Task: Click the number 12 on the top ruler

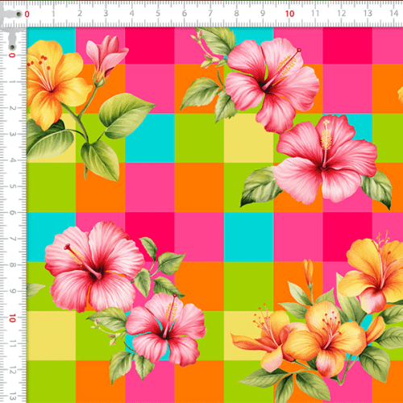Action: 342,13
